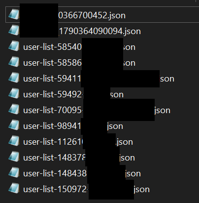
Task: Select the icon beside user-list-70095
Action: point(14,109)
